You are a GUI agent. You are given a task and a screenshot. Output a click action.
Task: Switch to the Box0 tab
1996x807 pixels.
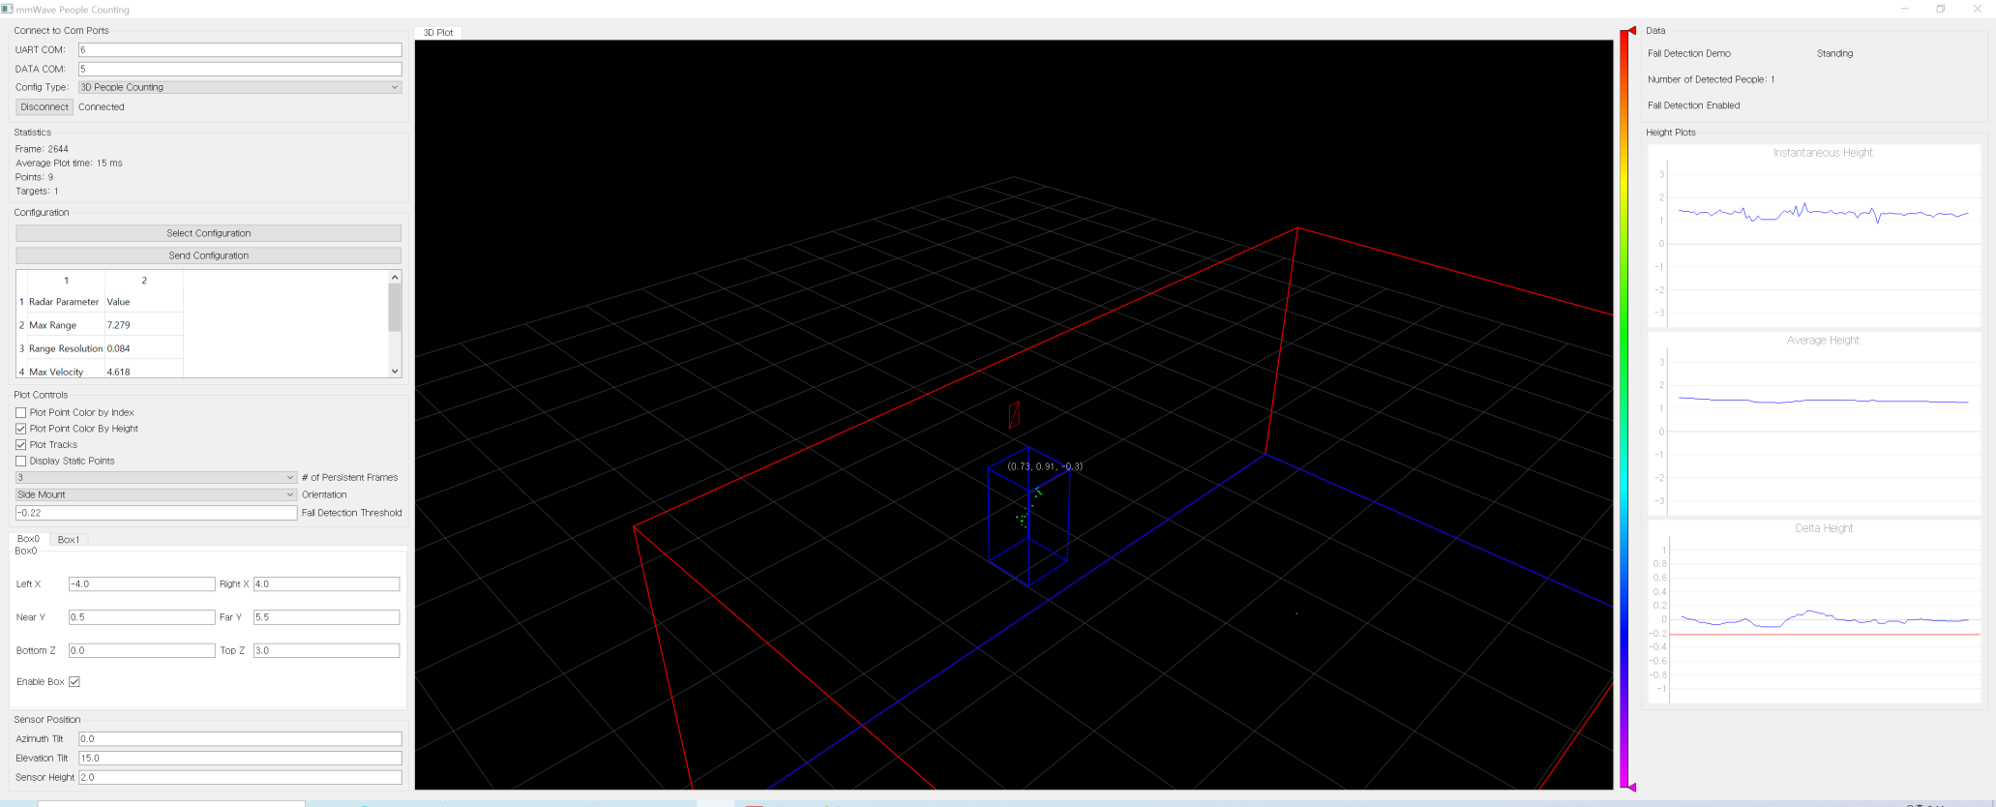pos(28,539)
